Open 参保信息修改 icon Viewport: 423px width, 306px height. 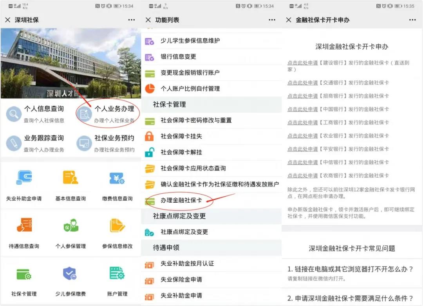[117, 225]
